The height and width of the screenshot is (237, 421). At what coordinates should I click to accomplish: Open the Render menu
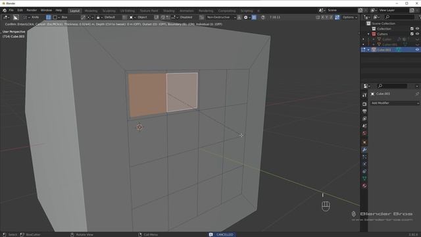pos(32,11)
